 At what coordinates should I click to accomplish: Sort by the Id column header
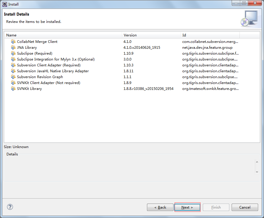click(x=210, y=35)
